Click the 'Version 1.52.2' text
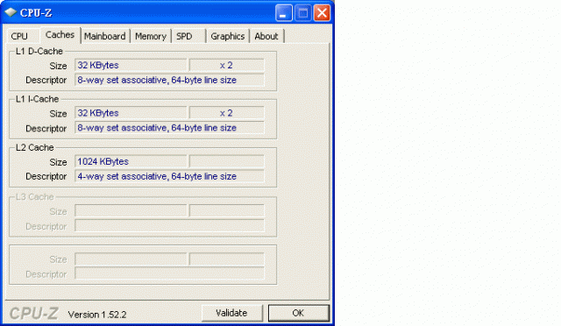 pyautogui.click(x=97, y=315)
